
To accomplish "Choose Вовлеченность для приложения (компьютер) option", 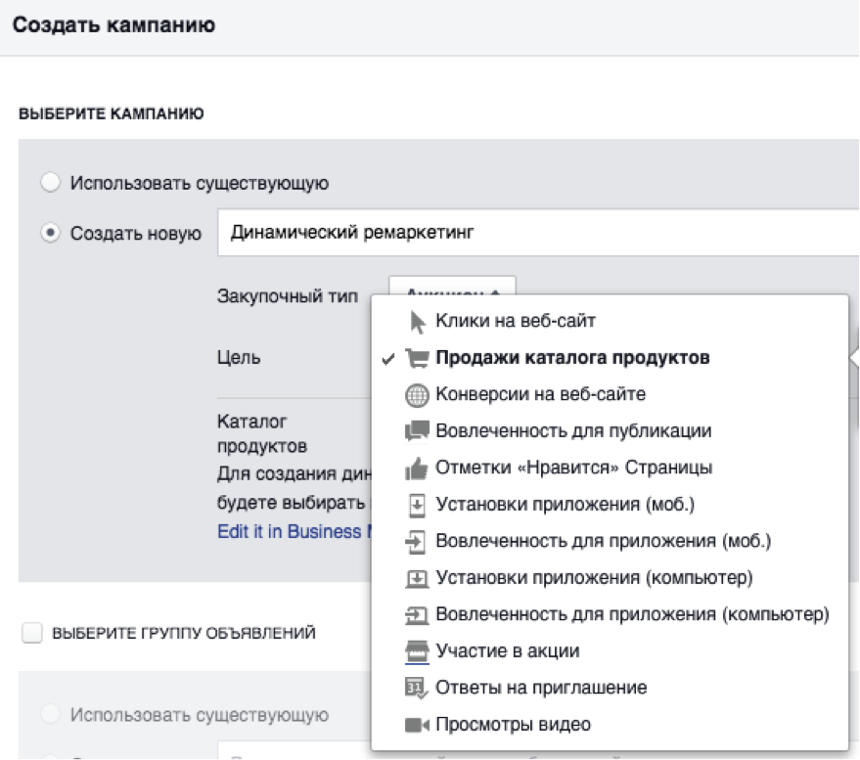I will [632, 614].
